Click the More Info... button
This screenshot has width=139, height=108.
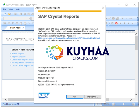(x=93, y=97)
